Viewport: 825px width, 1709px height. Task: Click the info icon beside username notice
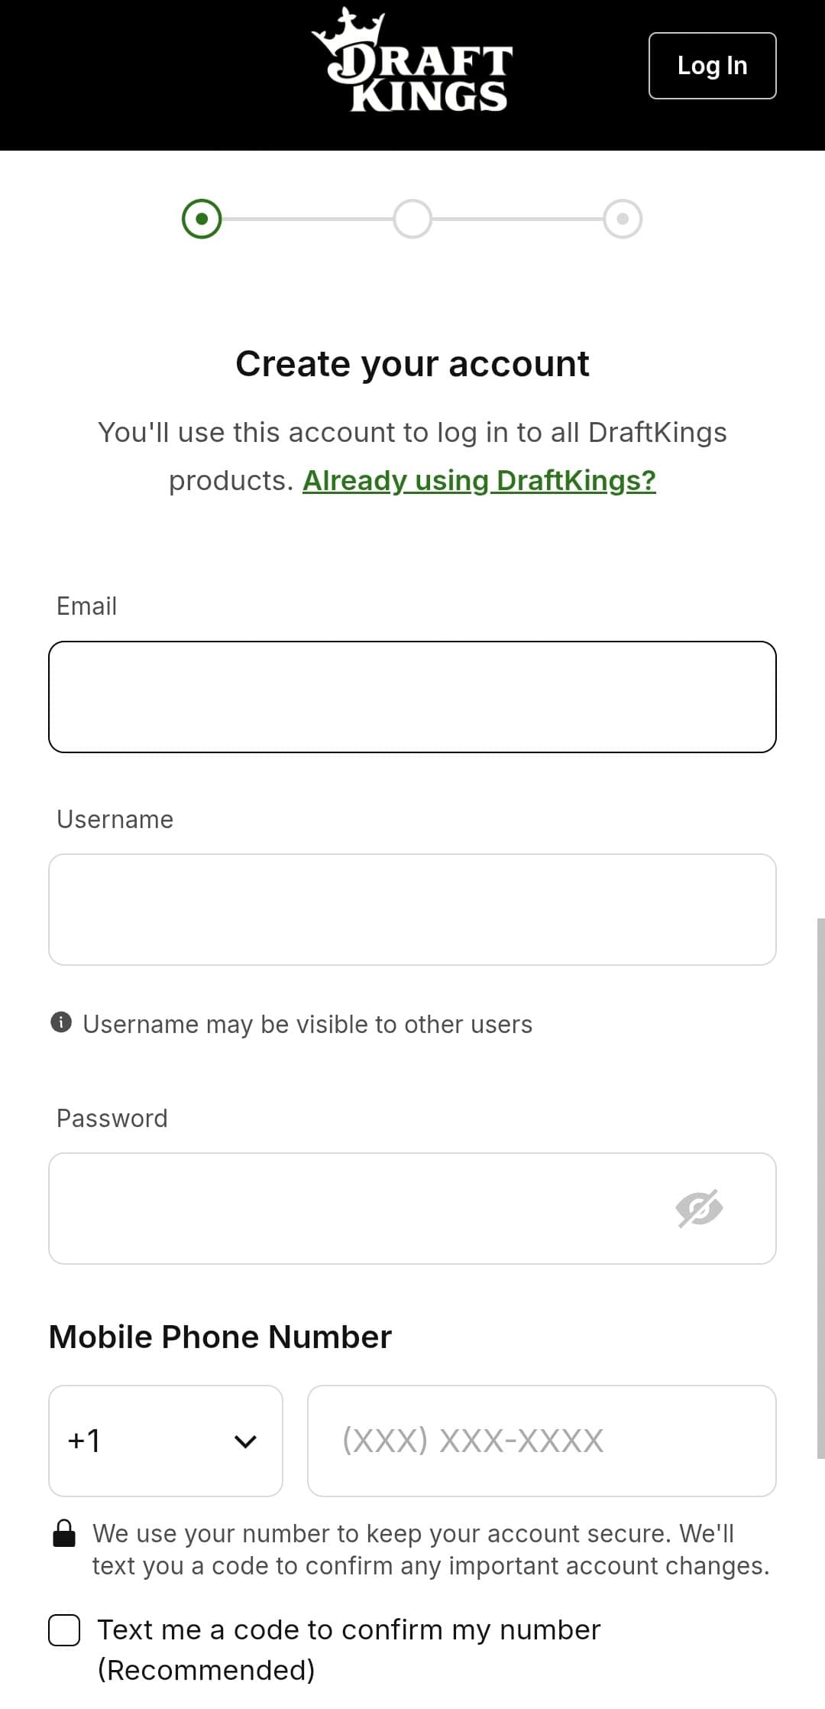63,1023
